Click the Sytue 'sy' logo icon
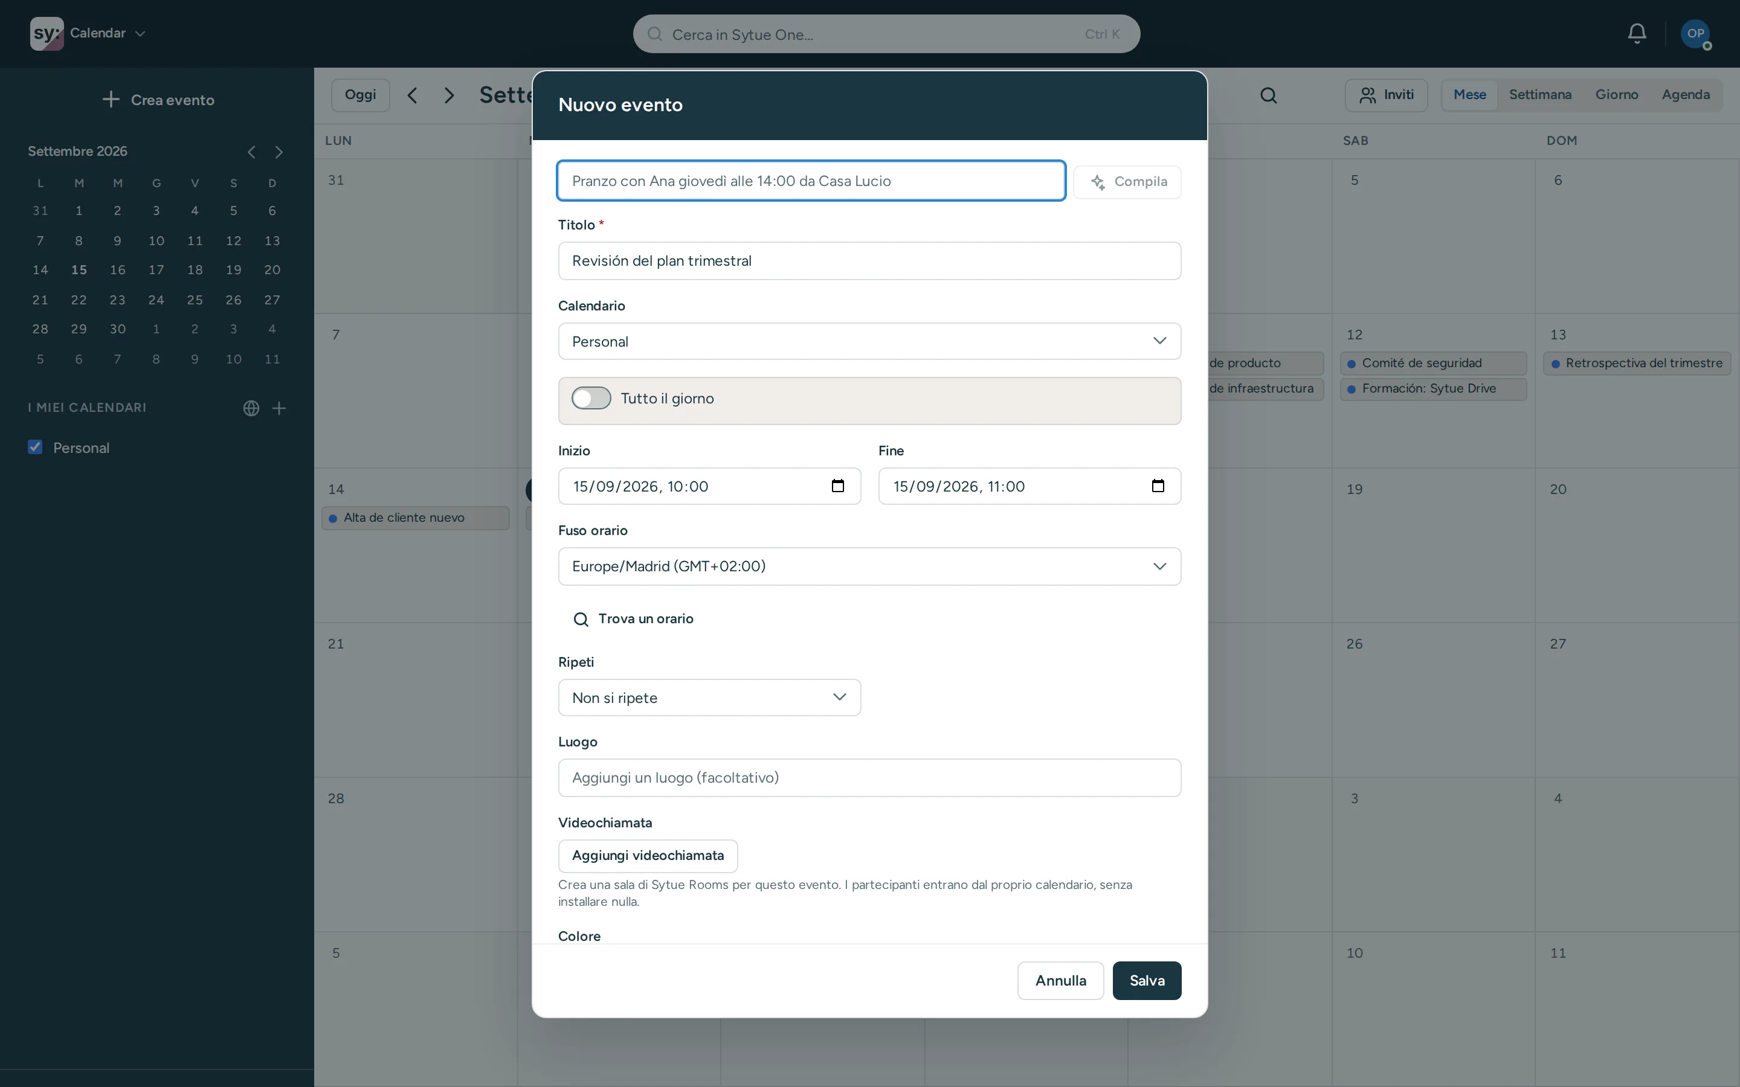1740x1087 pixels. (x=47, y=33)
